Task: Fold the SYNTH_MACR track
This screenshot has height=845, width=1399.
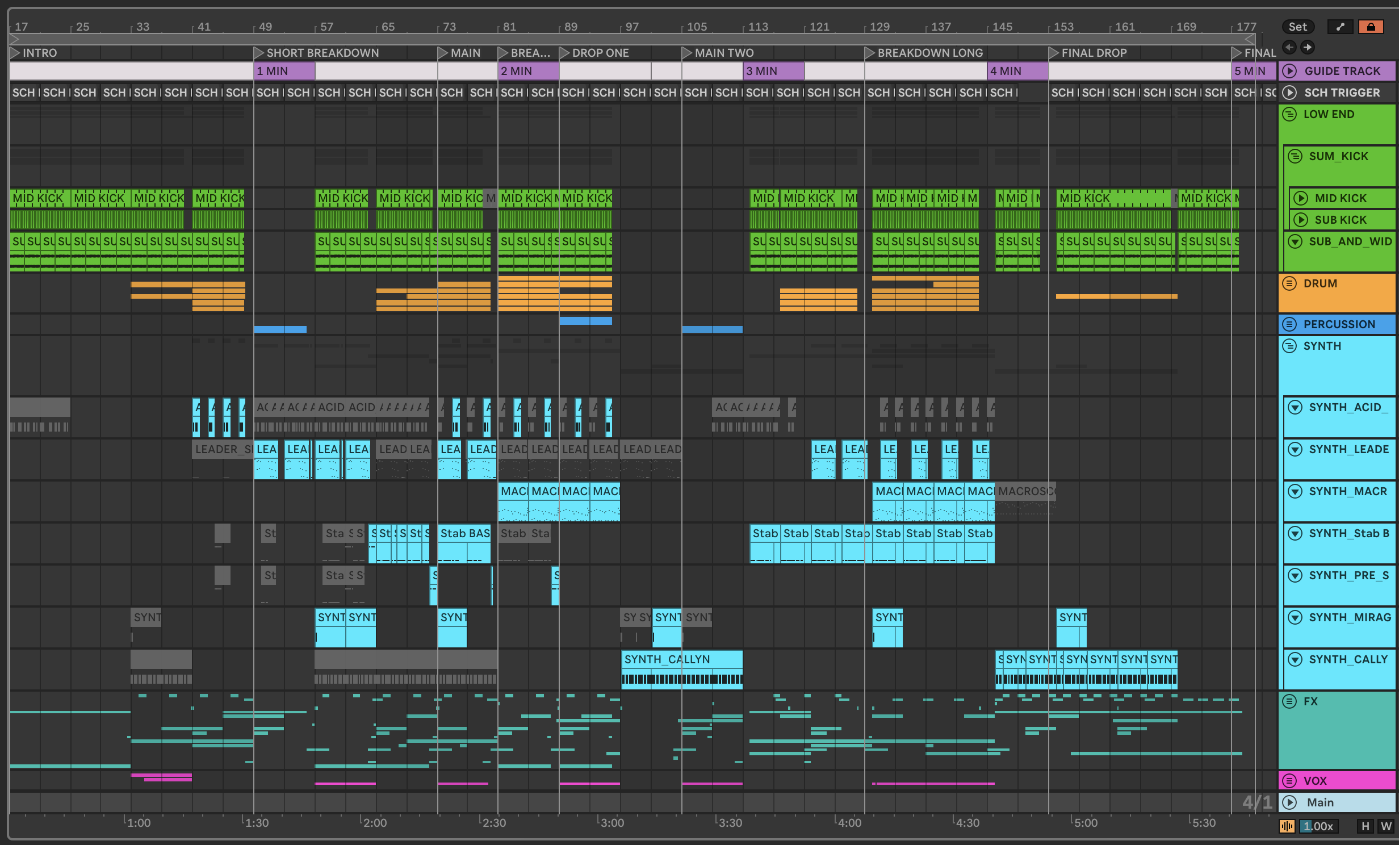Action: pyautogui.click(x=1295, y=491)
